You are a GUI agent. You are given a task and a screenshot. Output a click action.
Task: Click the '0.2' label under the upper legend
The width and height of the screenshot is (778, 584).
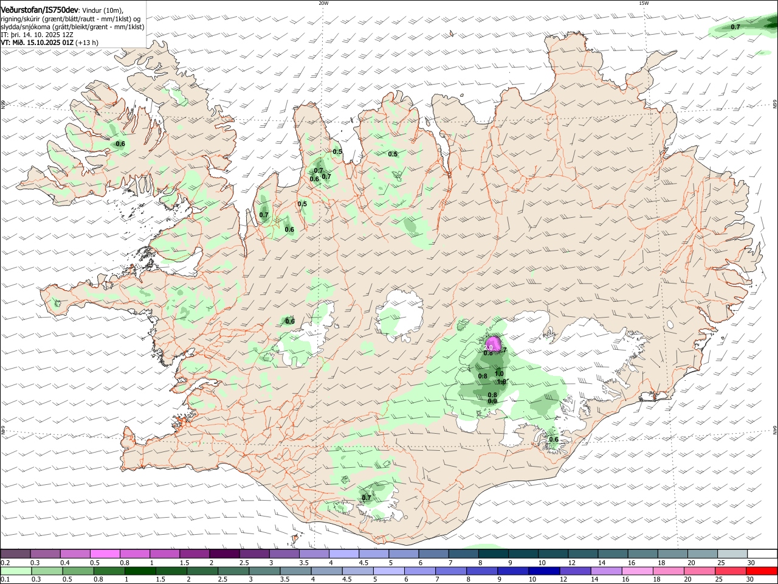click(5, 563)
